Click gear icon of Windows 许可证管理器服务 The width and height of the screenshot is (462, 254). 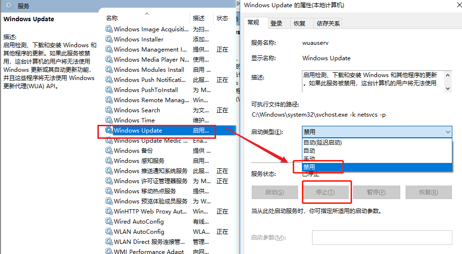pyautogui.click(x=109, y=181)
